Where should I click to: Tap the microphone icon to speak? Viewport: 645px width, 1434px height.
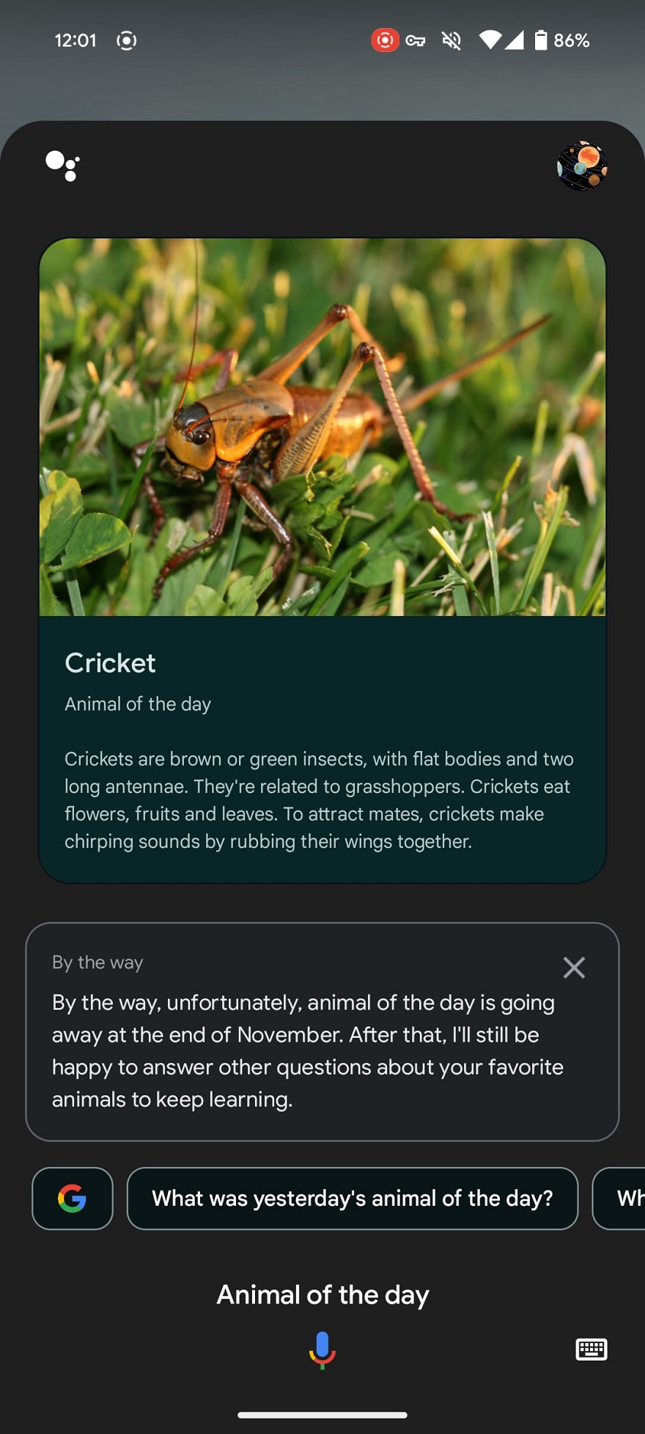coord(322,1350)
